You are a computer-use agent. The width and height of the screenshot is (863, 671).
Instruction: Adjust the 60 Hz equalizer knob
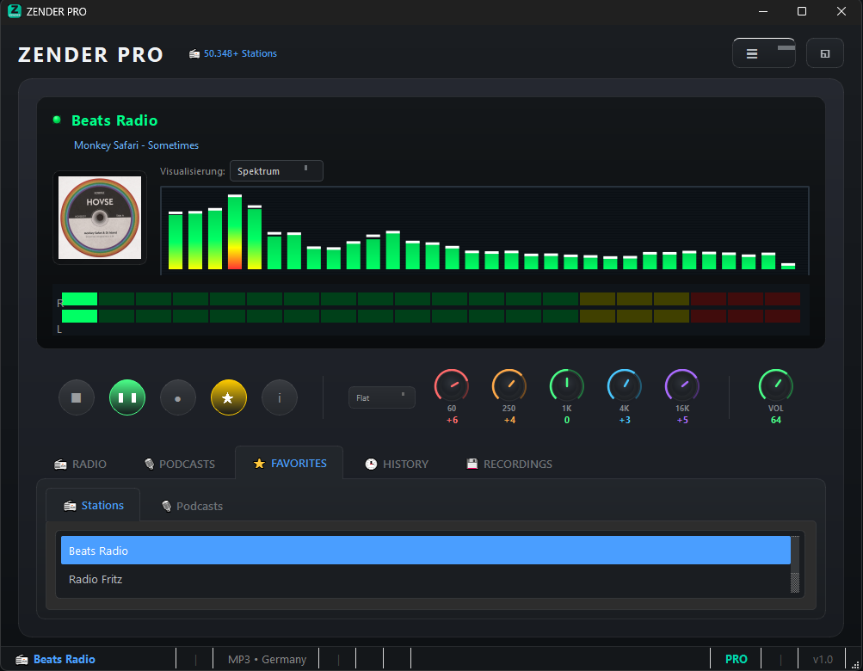pos(452,386)
